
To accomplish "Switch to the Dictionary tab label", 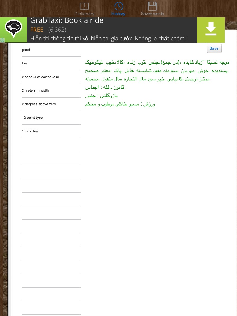I will [84, 14].
